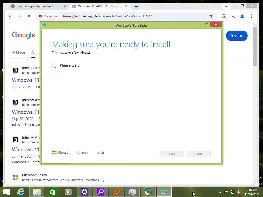Open File Explorer from taskbar

coord(37,192)
